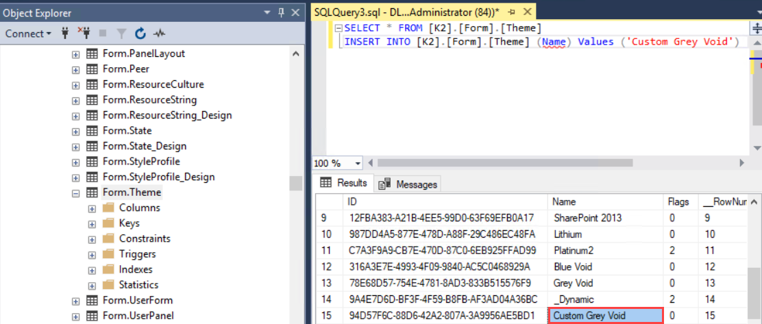Select the Columns folder icon
Viewport: 762px width, 324px height.
click(108, 208)
